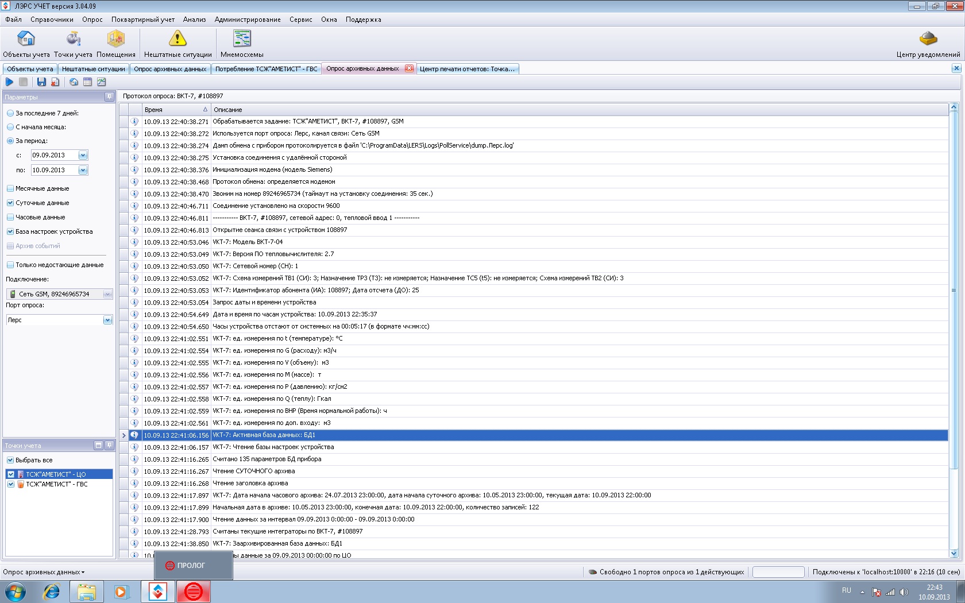The image size is (965, 603).
Task: Open the data table icon in secondary toolbar
Action: [87, 82]
